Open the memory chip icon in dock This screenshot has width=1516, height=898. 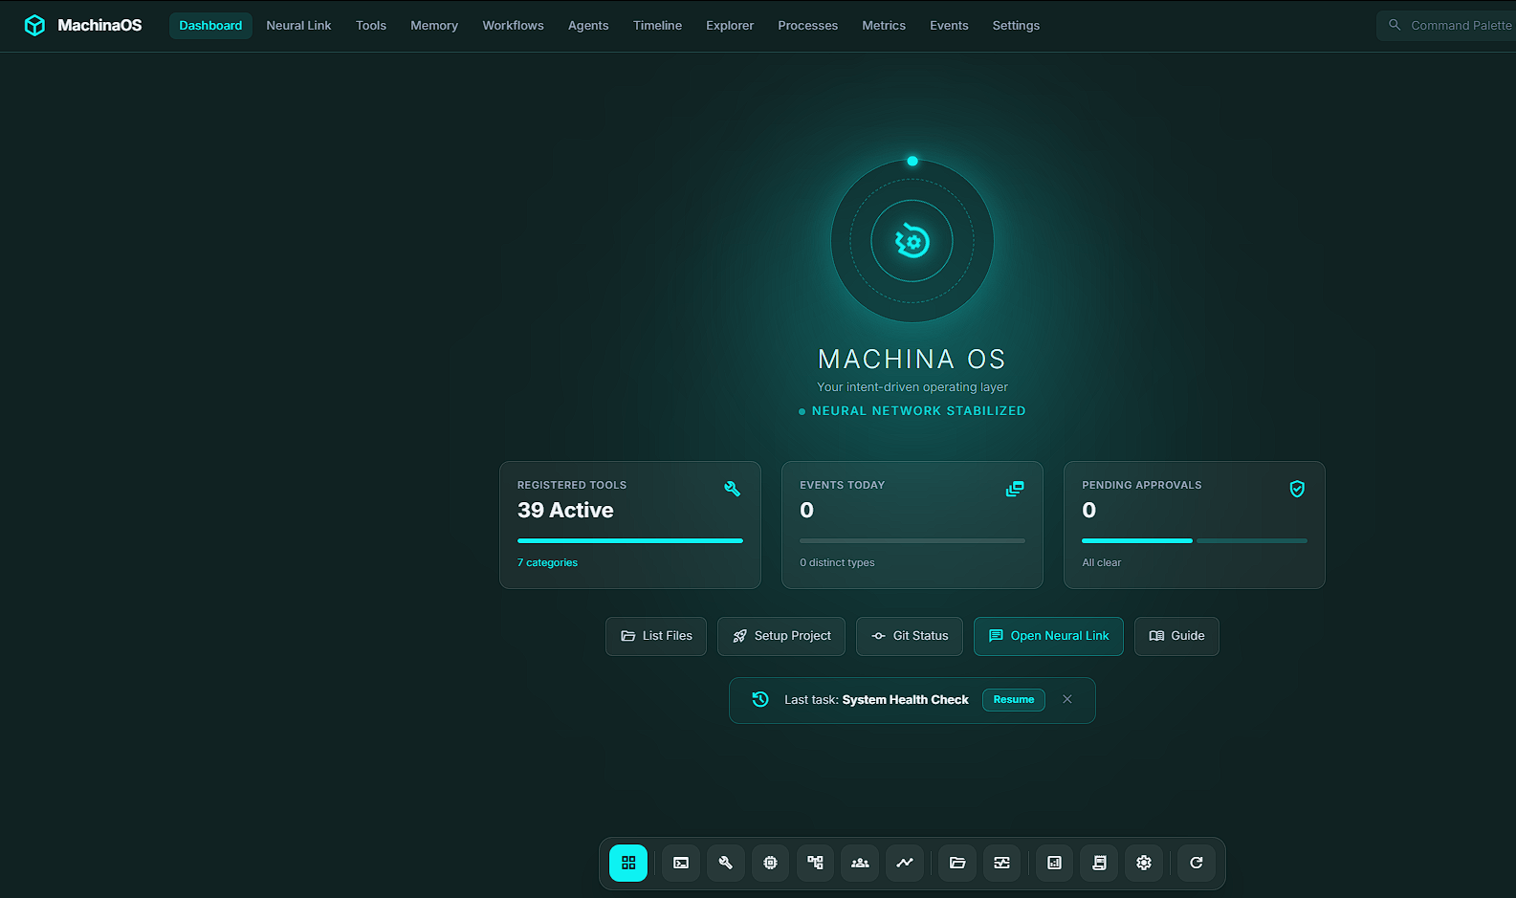pos(771,863)
